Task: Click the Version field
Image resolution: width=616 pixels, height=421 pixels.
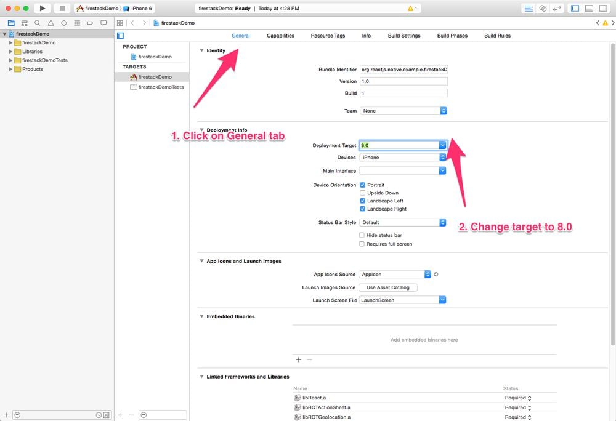Action: pos(403,81)
